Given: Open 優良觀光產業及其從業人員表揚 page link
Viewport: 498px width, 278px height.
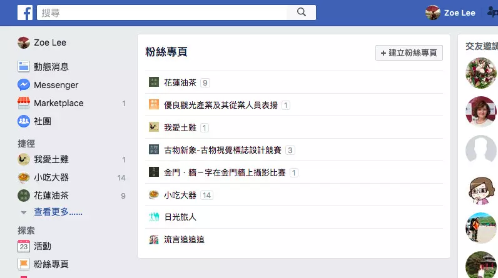Looking at the screenshot, I should [x=221, y=105].
